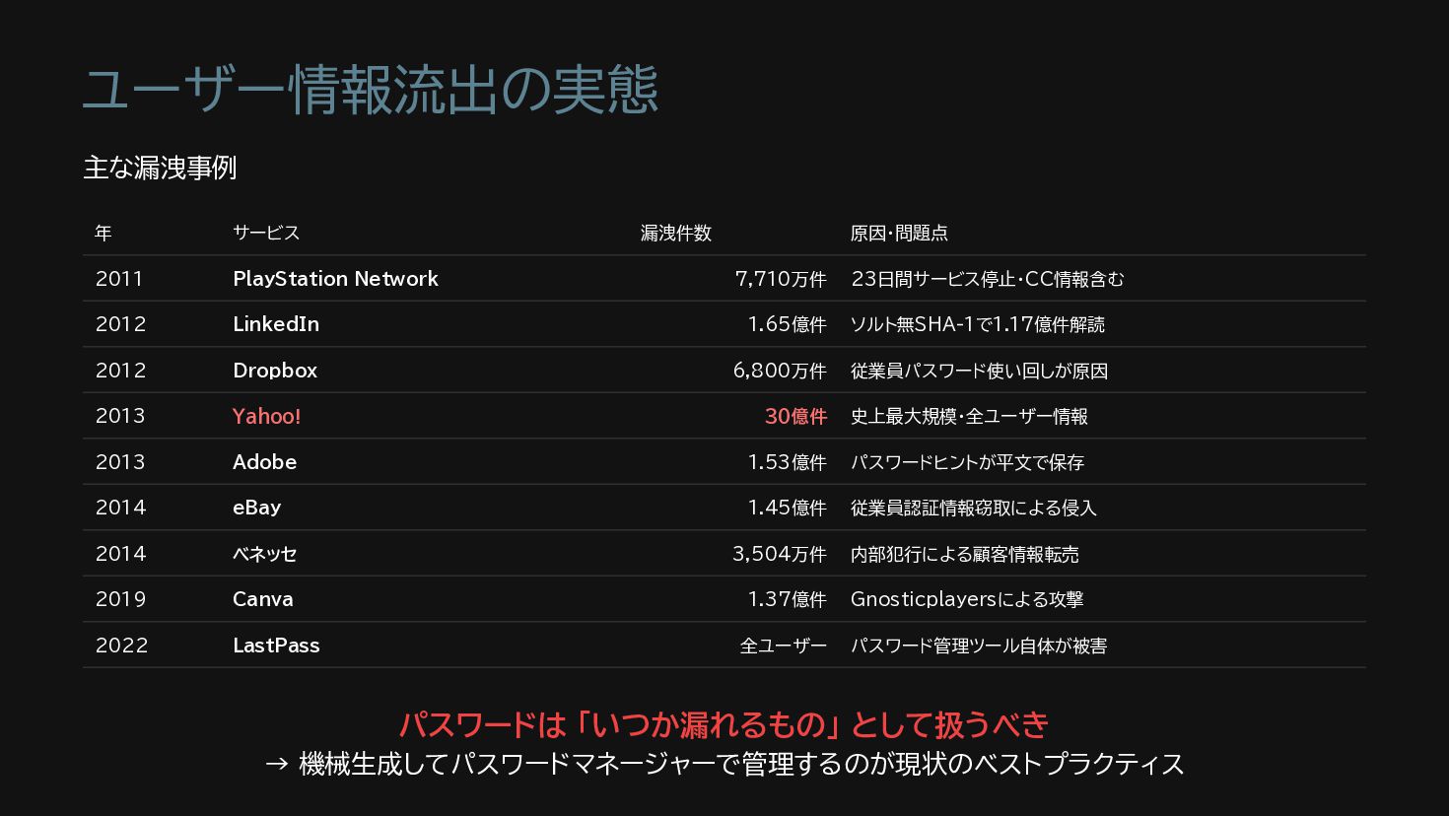
Task: Select the red 30億件 value
Action: pyautogui.click(x=795, y=416)
